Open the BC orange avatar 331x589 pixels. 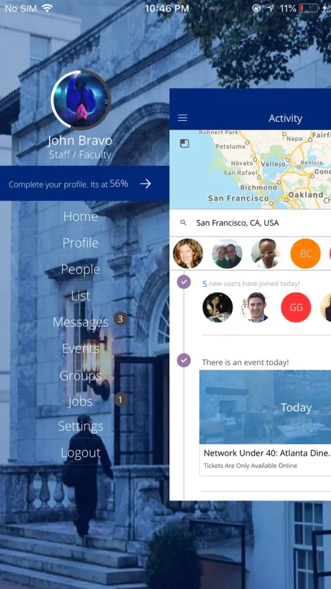click(x=306, y=253)
